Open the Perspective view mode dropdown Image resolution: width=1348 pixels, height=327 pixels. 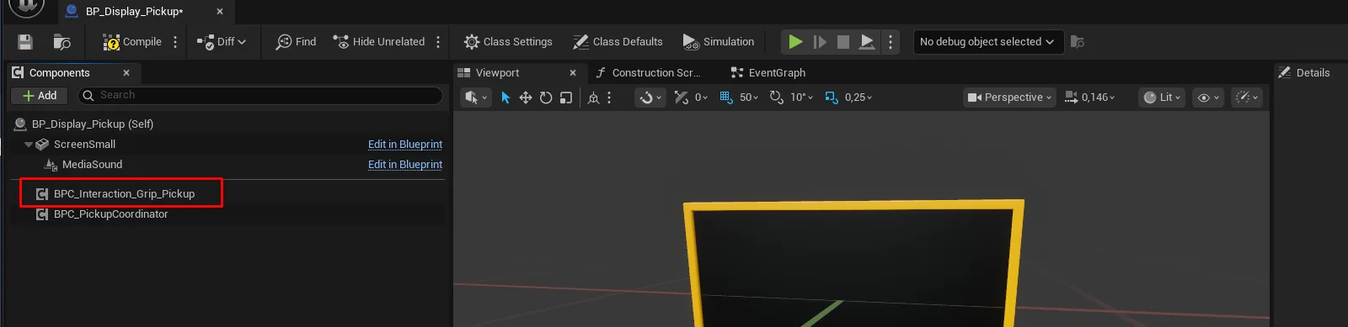[x=1009, y=98]
